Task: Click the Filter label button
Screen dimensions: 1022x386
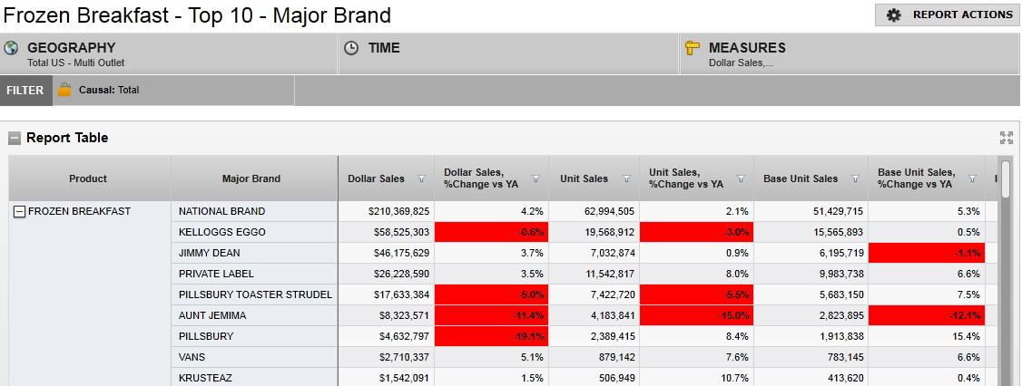Action: point(25,91)
